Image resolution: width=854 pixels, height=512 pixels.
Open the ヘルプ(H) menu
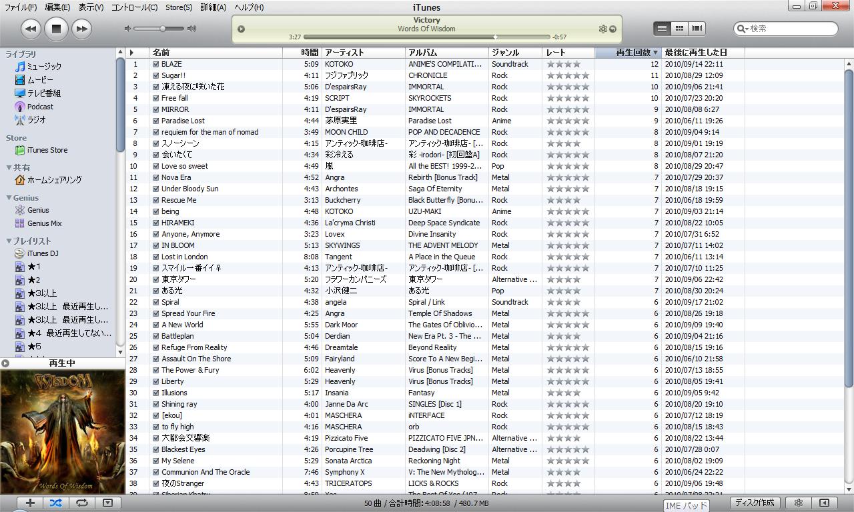pos(249,7)
